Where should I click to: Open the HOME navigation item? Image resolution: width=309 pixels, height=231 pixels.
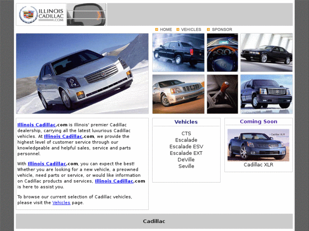pos(166,30)
